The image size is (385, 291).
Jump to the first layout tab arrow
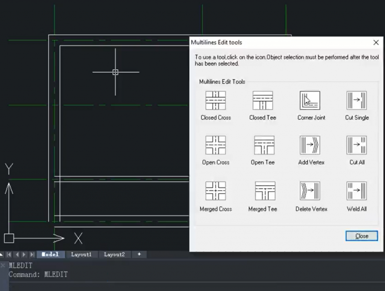9,254
